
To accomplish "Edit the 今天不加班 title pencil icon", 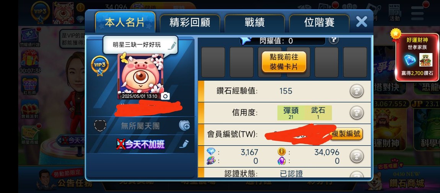I will click(184, 144).
